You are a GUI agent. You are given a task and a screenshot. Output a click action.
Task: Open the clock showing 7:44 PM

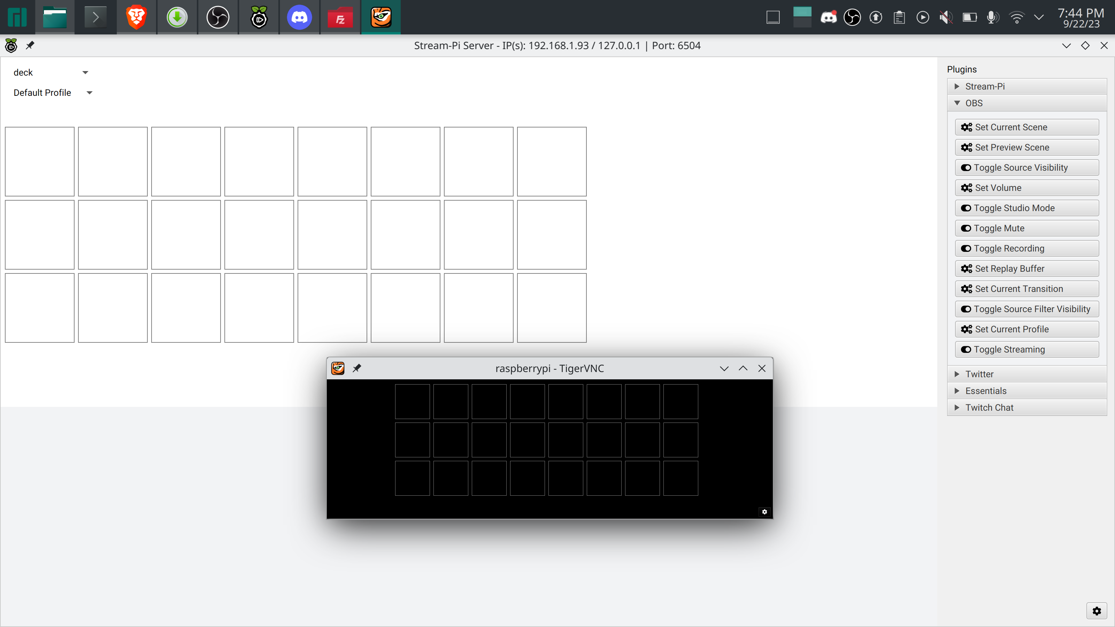coord(1081,17)
